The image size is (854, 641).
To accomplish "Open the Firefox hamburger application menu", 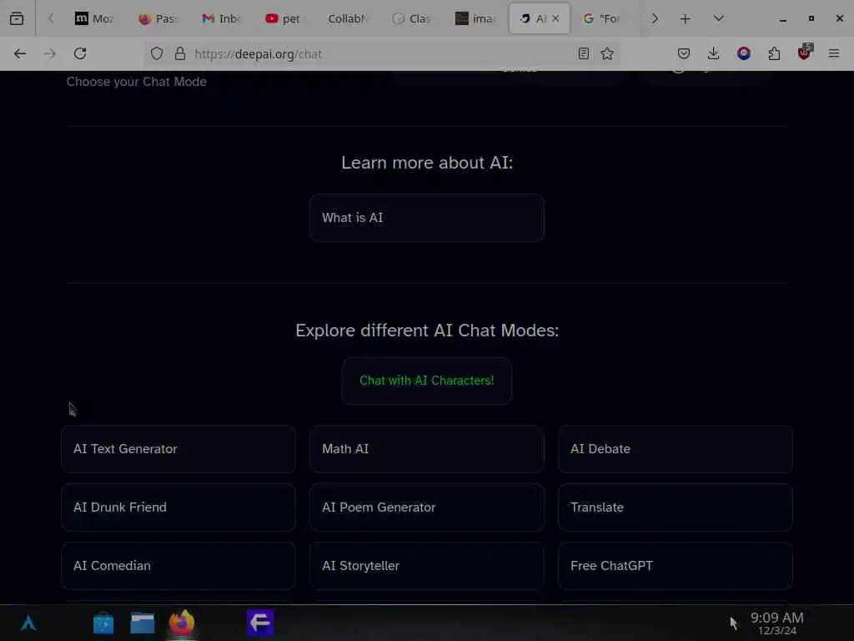I will pyautogui.click(x=833, y=53).
